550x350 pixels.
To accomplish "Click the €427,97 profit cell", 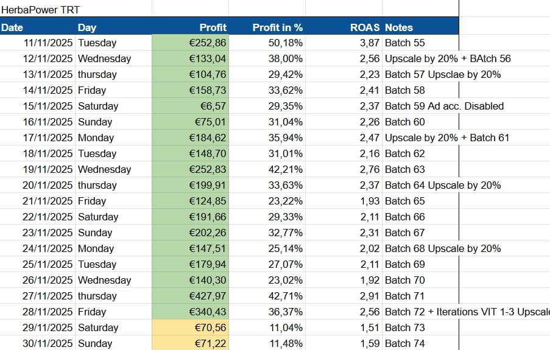I will click(190, 296).
